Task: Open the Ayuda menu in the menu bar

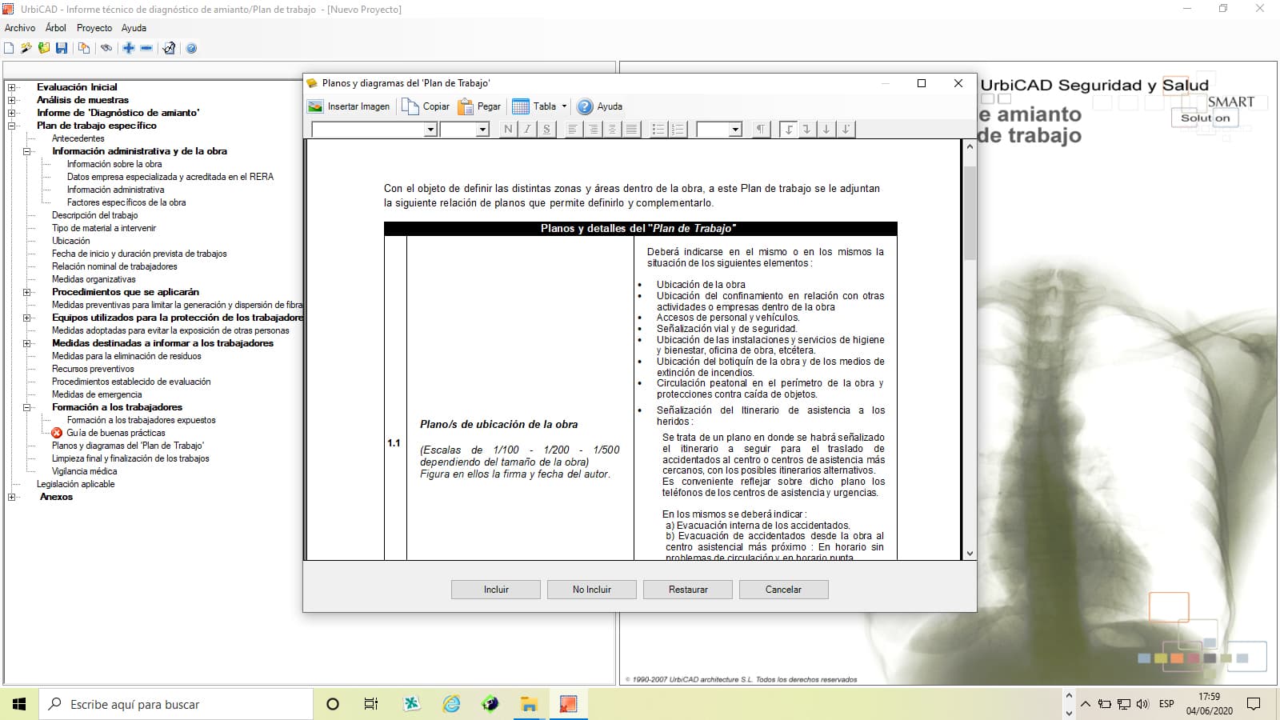Action: pyautogui.click(x=134, y=28)
